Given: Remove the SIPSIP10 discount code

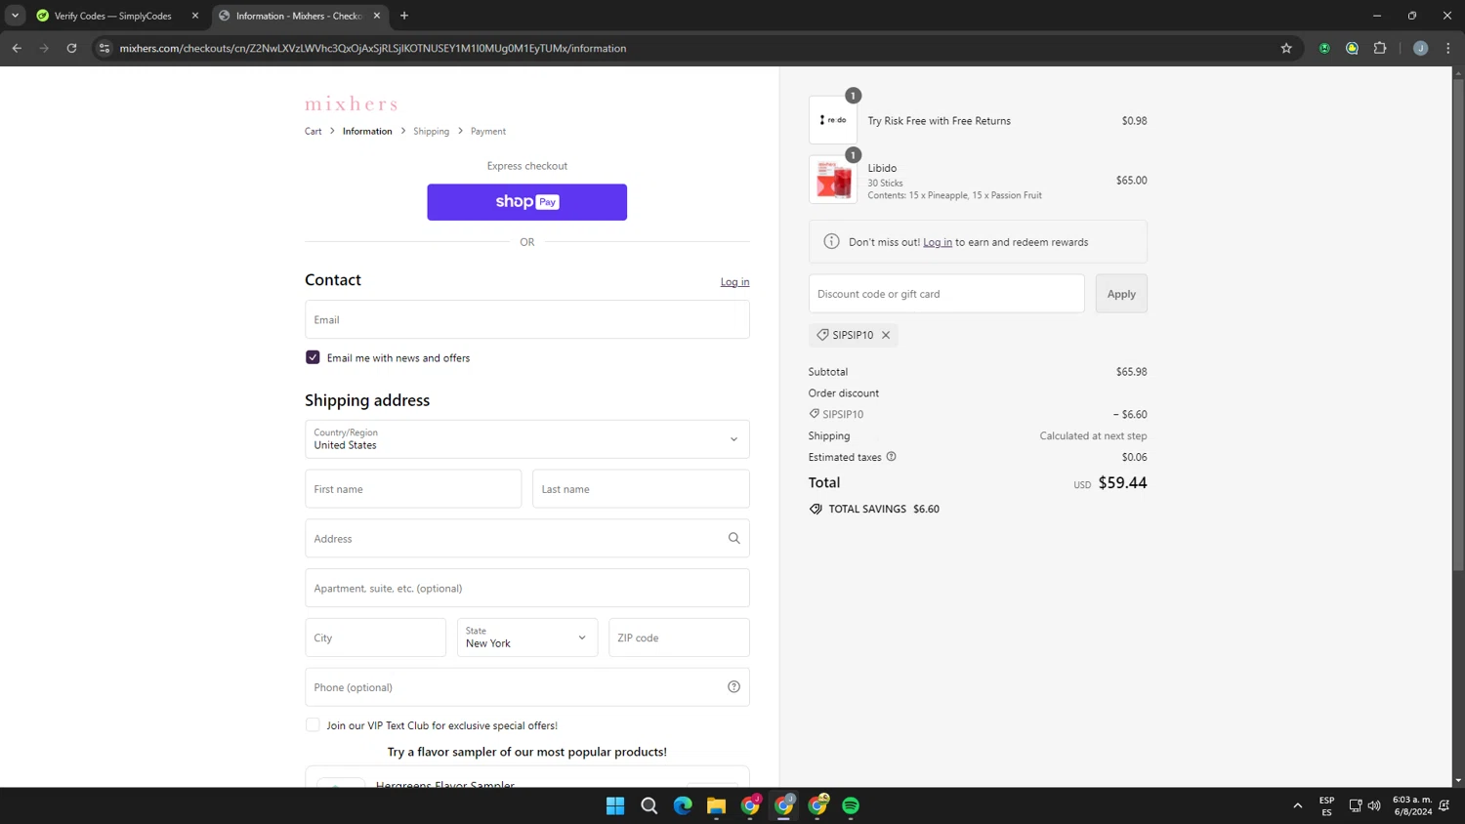Looking at the screenshot, I should 886,335.
